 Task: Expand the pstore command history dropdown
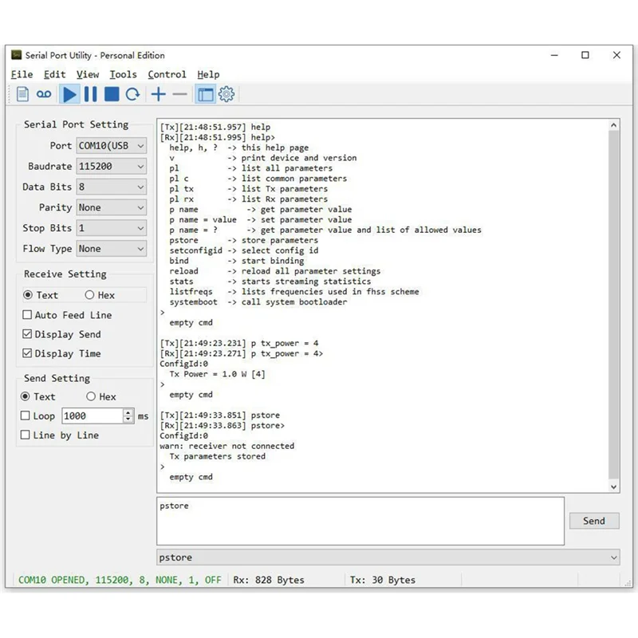pyautogui.click(x=612, y=557)
